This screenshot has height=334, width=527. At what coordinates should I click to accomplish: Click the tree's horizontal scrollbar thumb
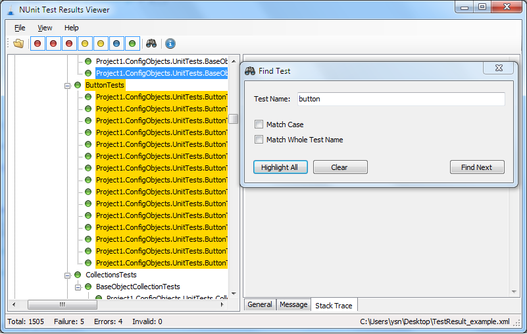click(x=63, y=305)
